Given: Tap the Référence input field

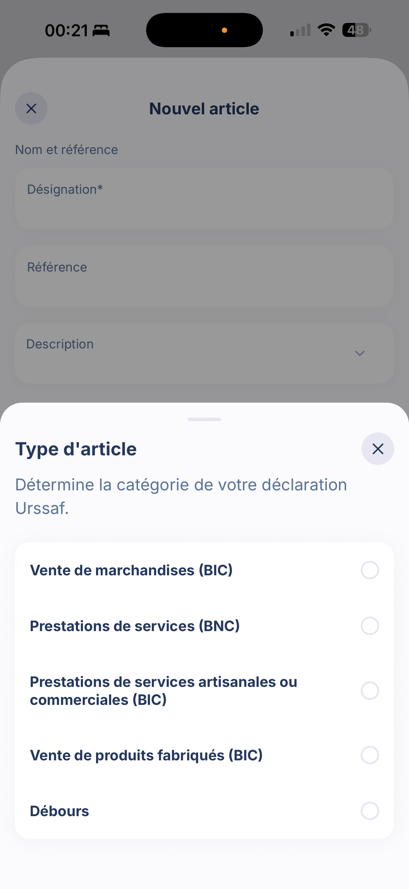Looking at the screenshot, I should (x=204, y=276).
